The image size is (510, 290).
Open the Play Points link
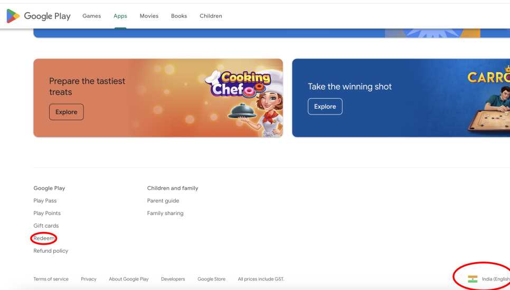tap(47, 214)
